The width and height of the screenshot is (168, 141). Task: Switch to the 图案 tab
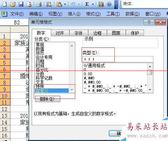[x=116, y=33]
